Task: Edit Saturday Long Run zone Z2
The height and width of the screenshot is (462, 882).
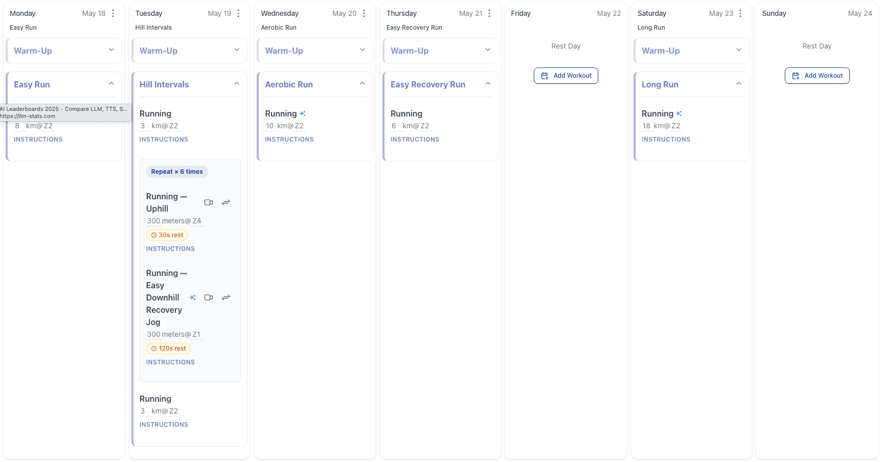Action: 676,126
